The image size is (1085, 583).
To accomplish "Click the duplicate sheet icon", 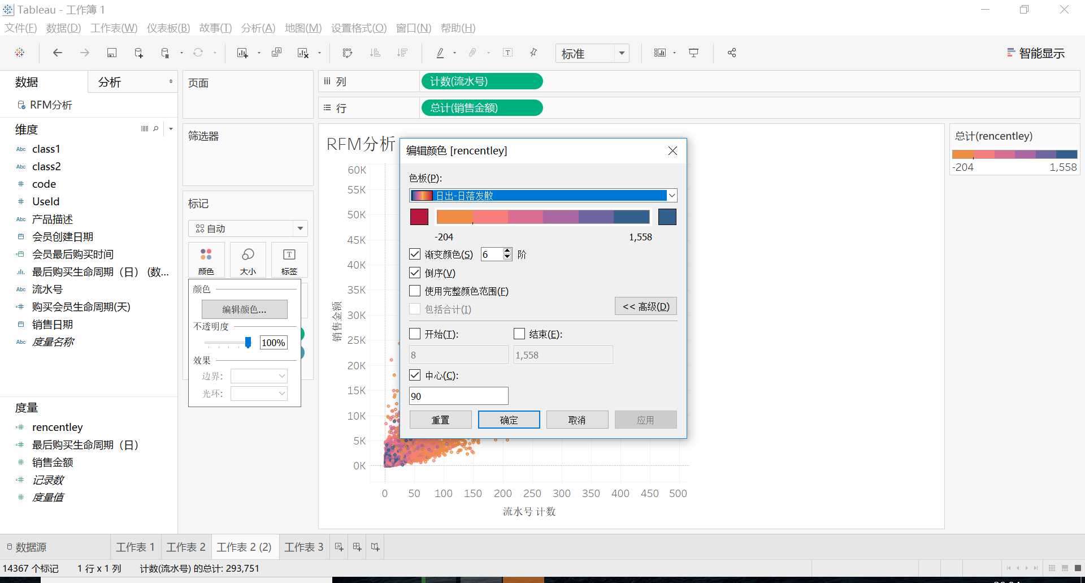I will (x=276, y=53).
